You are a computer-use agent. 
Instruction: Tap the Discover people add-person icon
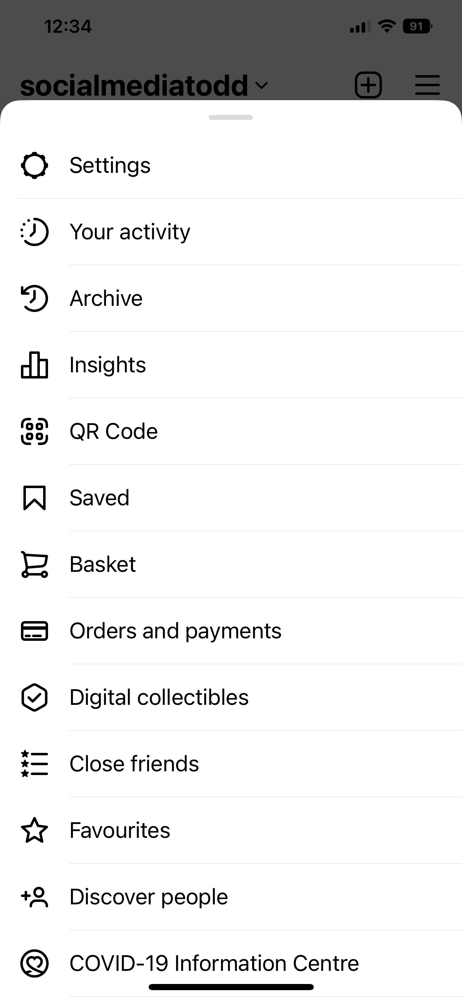[x=34, y=897]
